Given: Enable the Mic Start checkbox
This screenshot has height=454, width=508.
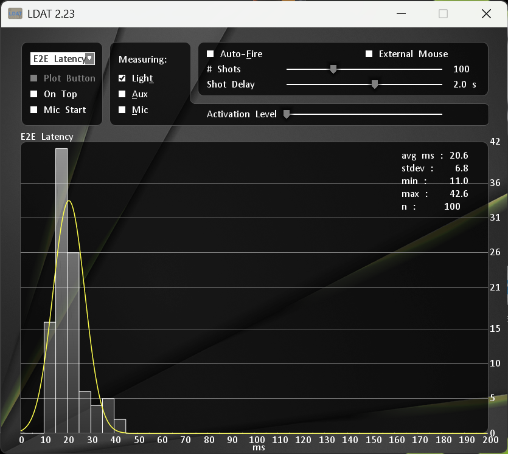Looking at the screenshot, I should click(x=33, y=109).
